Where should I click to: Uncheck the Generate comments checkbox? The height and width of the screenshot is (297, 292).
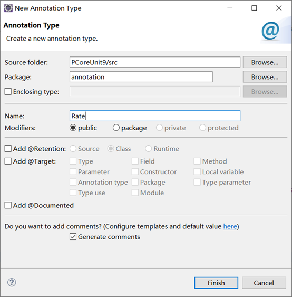pos(73,237)
